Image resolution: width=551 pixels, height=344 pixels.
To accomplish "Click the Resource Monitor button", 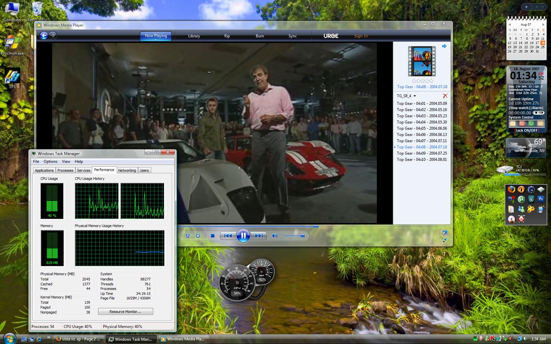I will pos(125,312).
